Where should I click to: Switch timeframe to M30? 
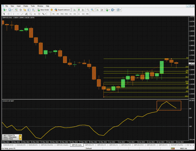(x=66, y=14)
